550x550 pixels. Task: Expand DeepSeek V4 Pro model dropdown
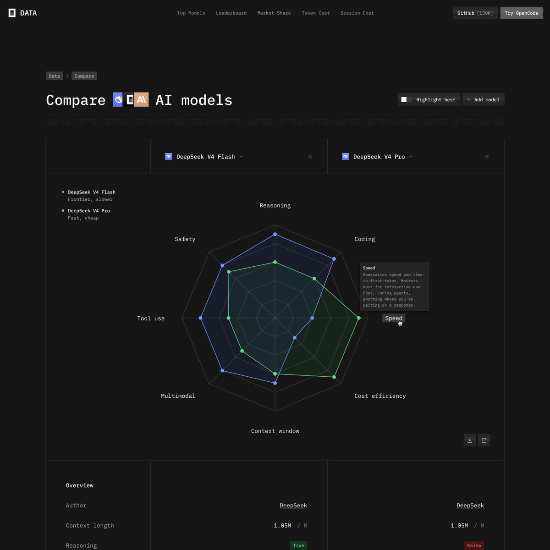click(x=410, y=157)
